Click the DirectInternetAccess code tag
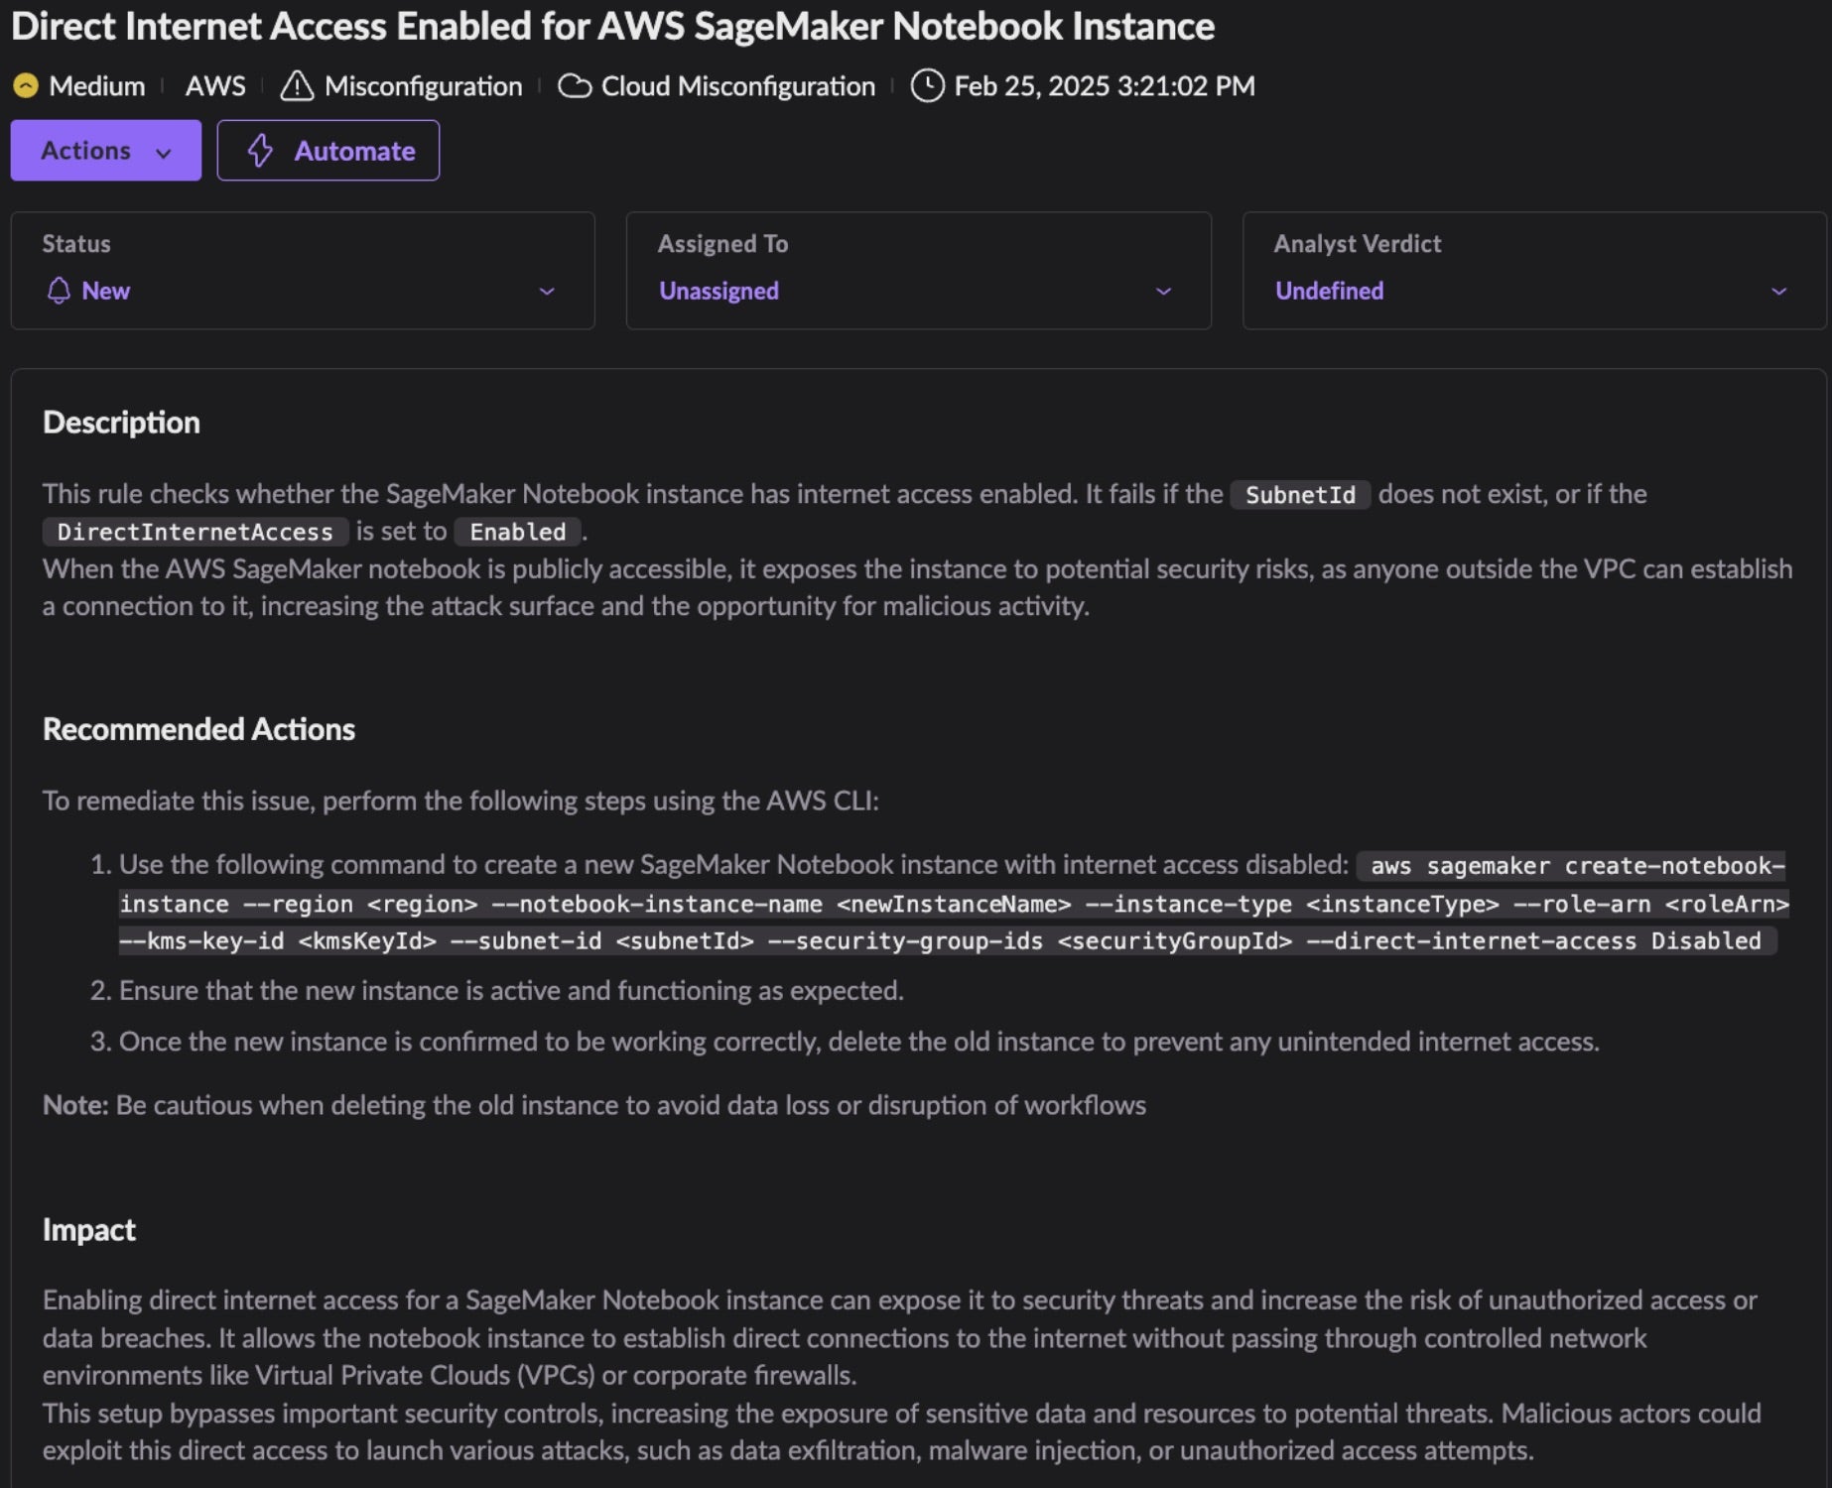Screen dimensions: 1832x1488 point(195,532)
